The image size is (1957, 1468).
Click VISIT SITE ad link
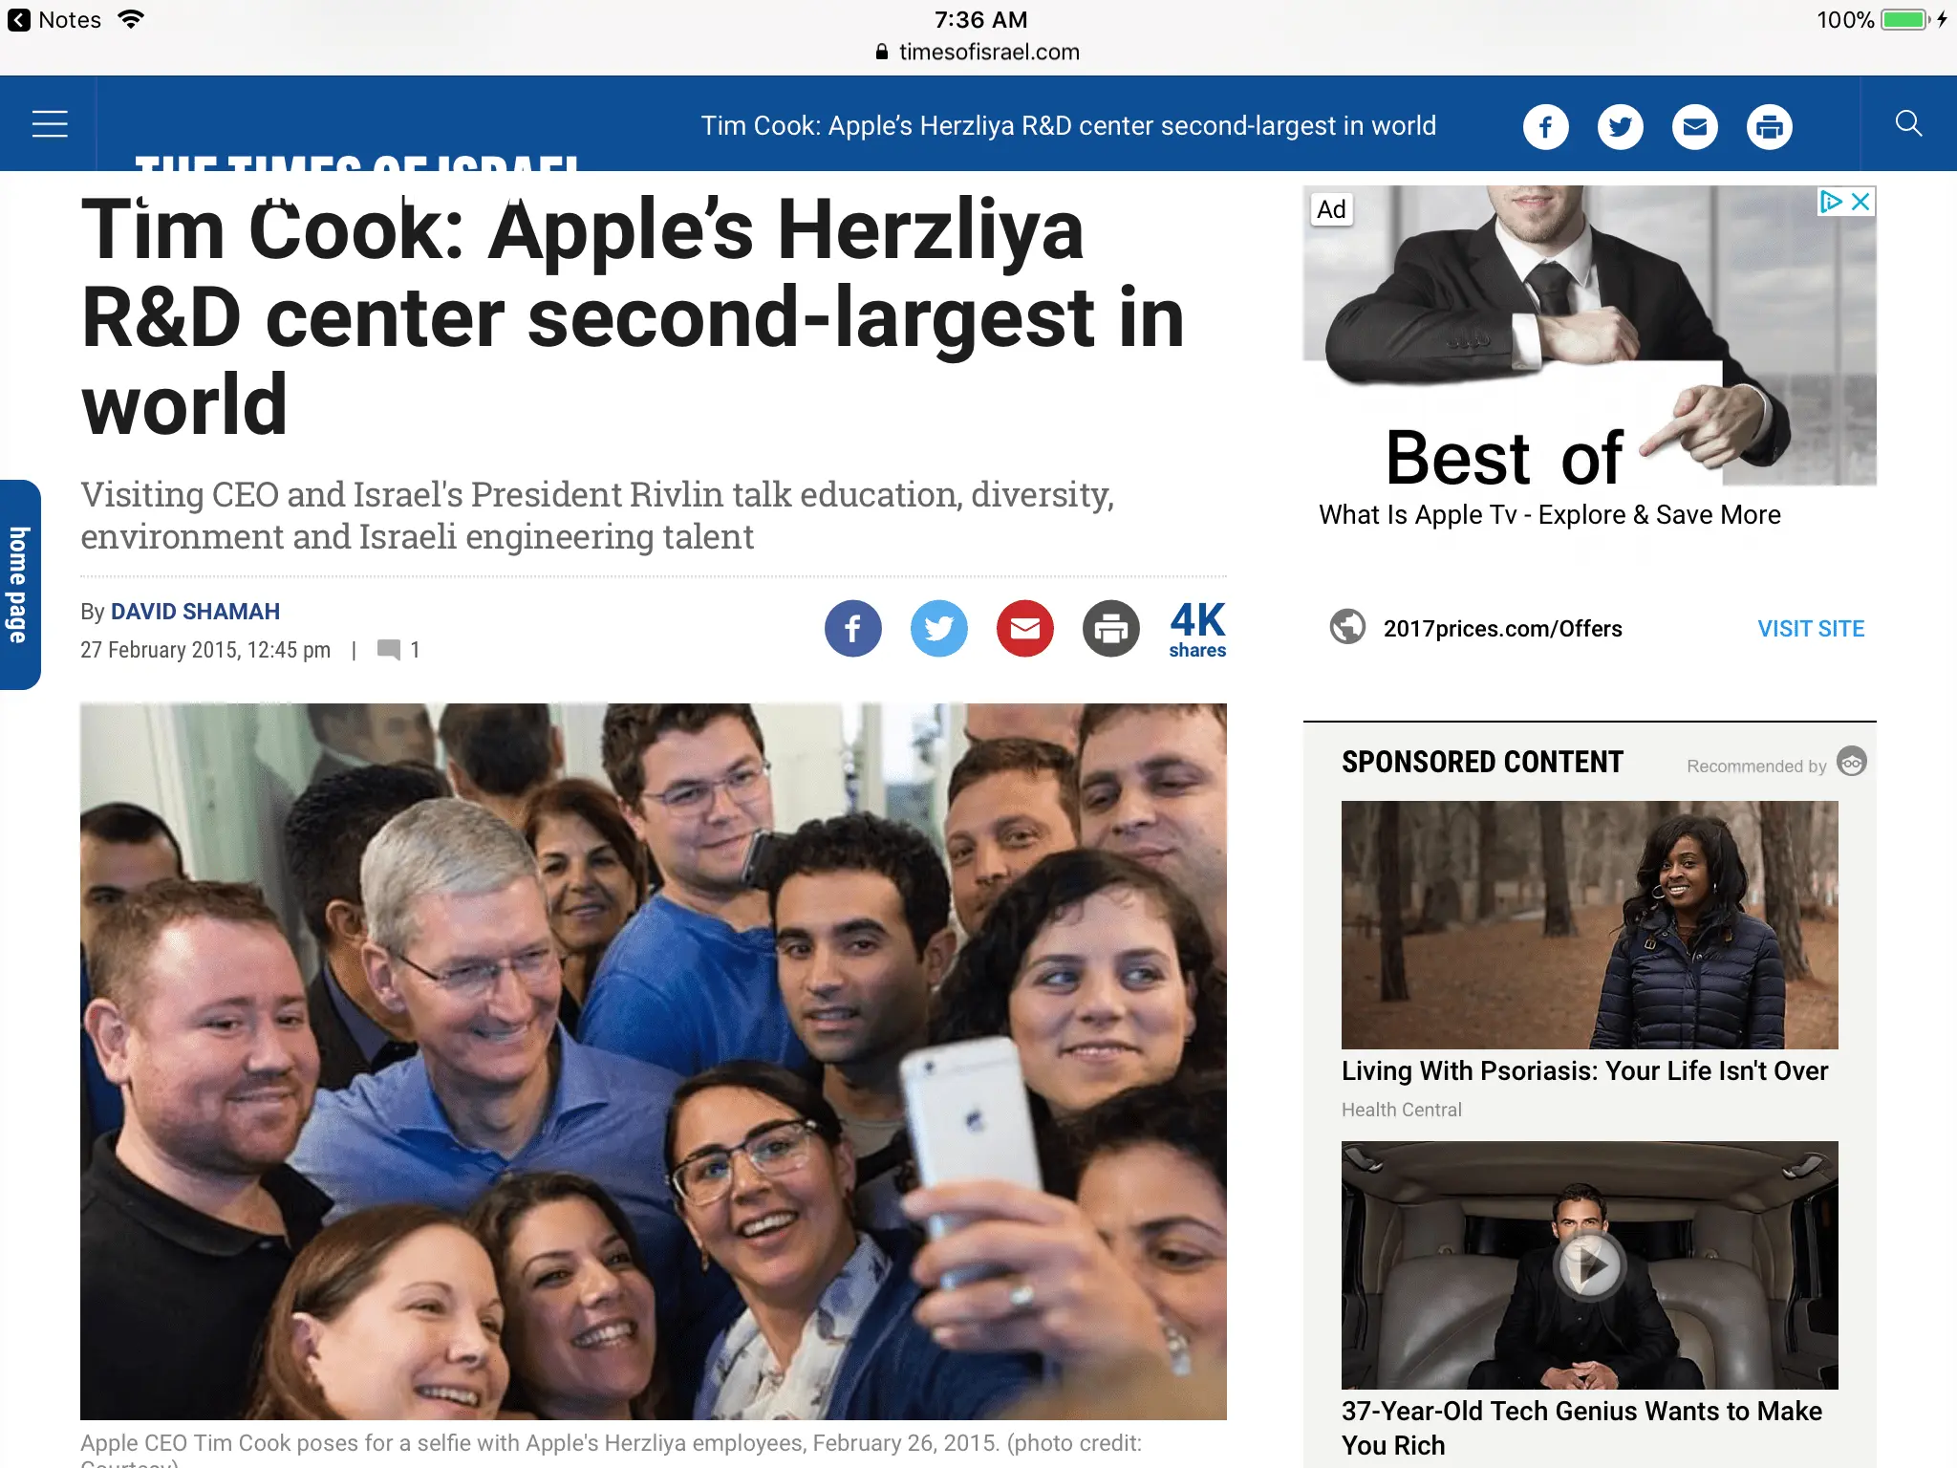pyautogui.click(x=1811, y=629)
